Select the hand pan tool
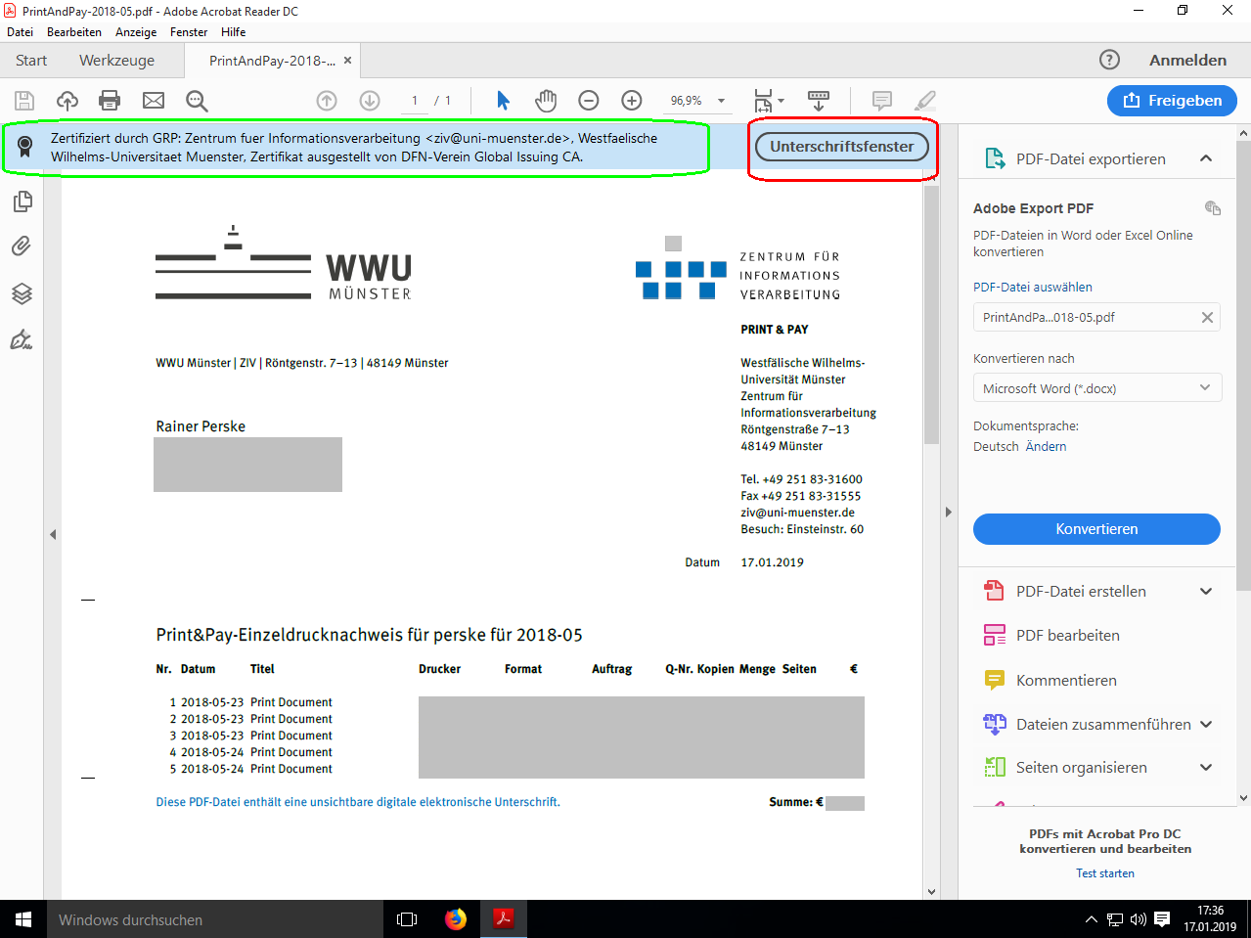 (546, 101)
